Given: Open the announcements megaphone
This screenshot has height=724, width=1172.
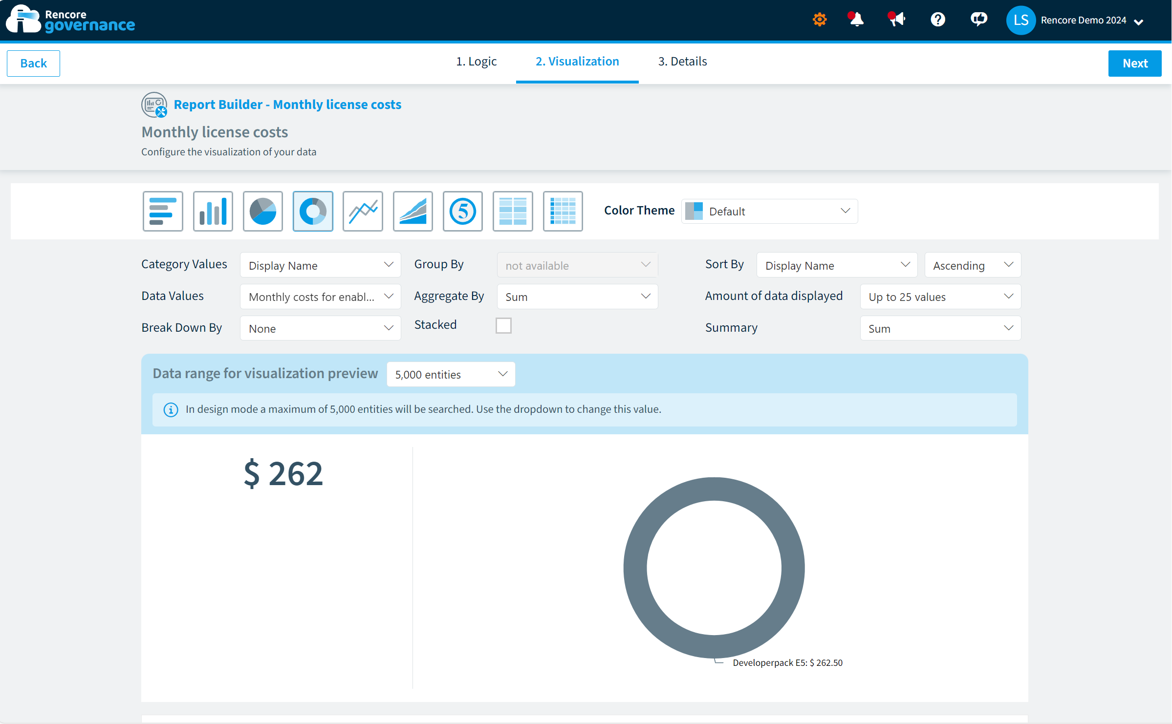Looking at the screenshot, I should [x=896, y=20].
